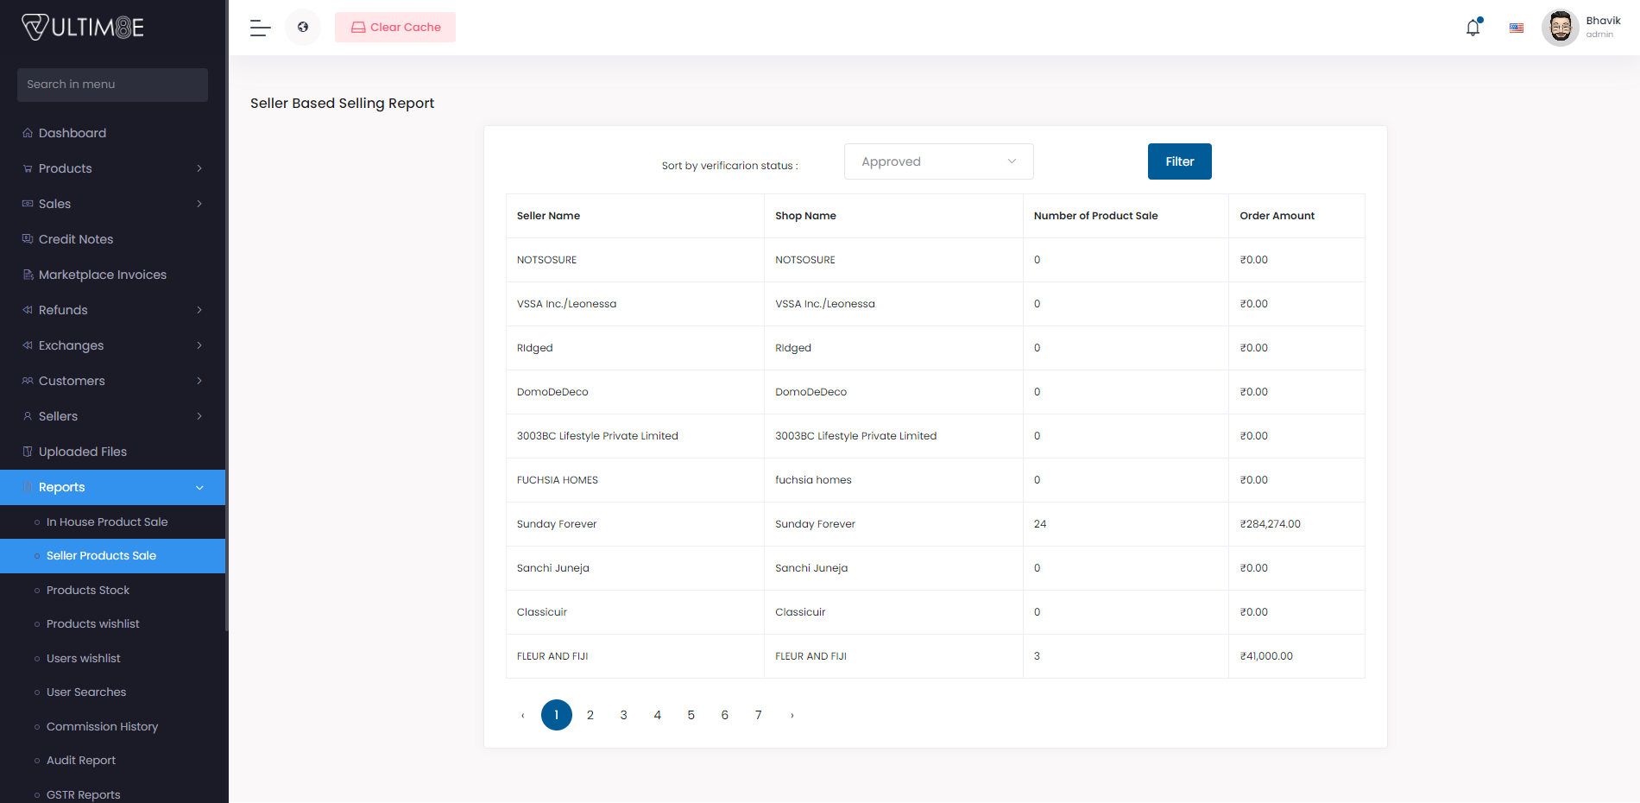The width and height of the screenshot is (1640, 803).
Task: Click the Ultimate logo in sidebar
Action: click(83, 28)
